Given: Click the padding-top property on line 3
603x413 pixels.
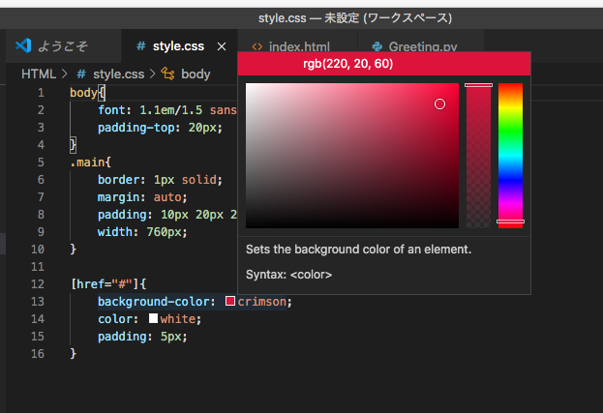Looking at the screenshot, I should point(136,128).
